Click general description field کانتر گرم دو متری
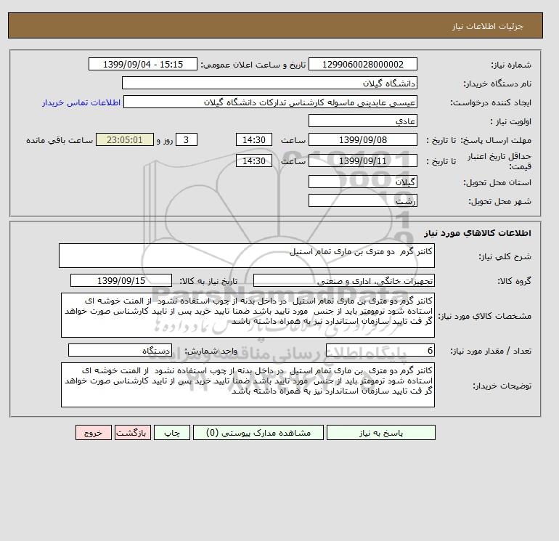The image size is (559, 541). coord(247,256)
